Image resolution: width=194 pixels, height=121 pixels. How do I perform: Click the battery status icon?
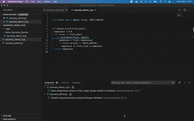coord(155,2)
